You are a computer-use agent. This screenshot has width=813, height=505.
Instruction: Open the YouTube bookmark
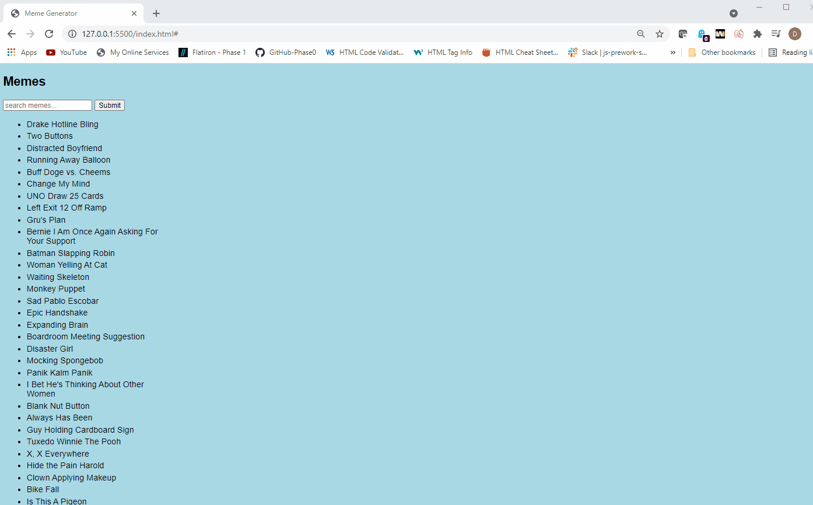click(x=66, y=52)
